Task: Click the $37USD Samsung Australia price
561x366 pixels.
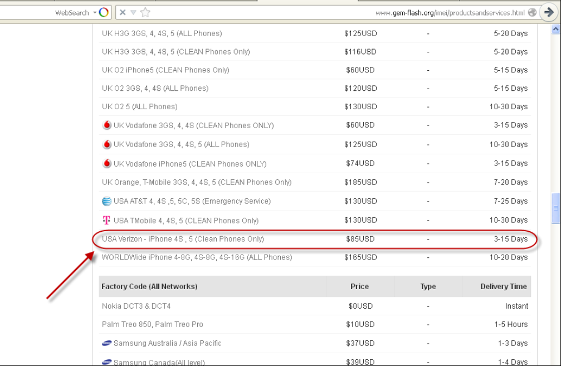Action: tap(360, 343)
